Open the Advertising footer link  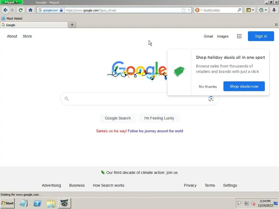pos(51,185)
